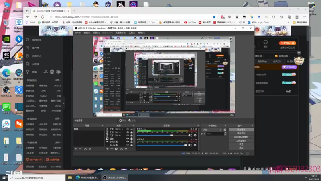The image size is (321, 181).
Task: Click the transition duration spinner arrows
Action: (x=225, y=134)
